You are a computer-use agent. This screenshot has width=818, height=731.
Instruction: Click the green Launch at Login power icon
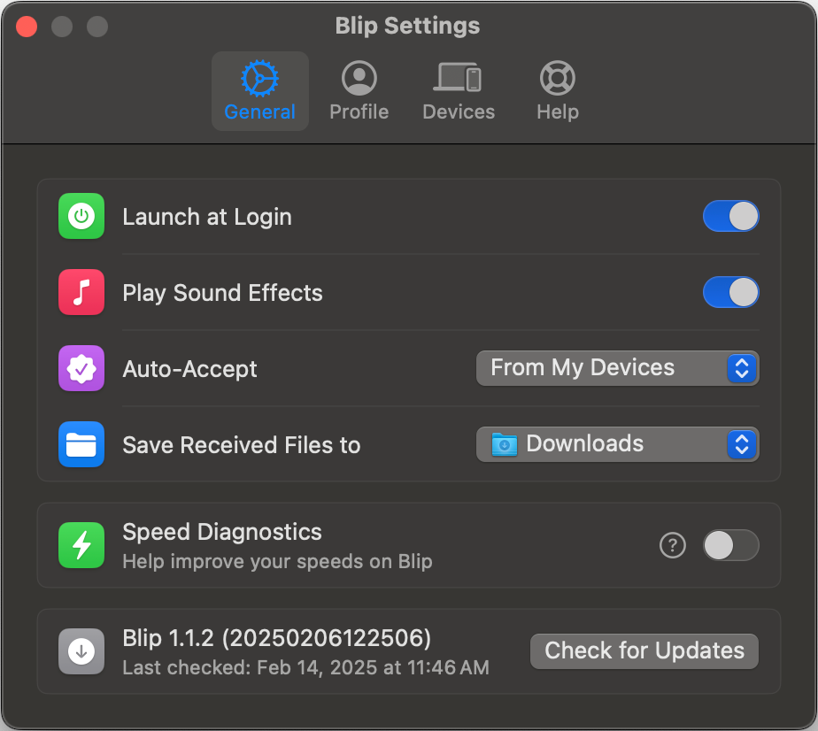click(x=81, y=217)
